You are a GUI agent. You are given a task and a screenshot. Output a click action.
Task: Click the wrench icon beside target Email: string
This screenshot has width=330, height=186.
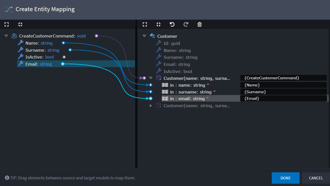(159, 64)
